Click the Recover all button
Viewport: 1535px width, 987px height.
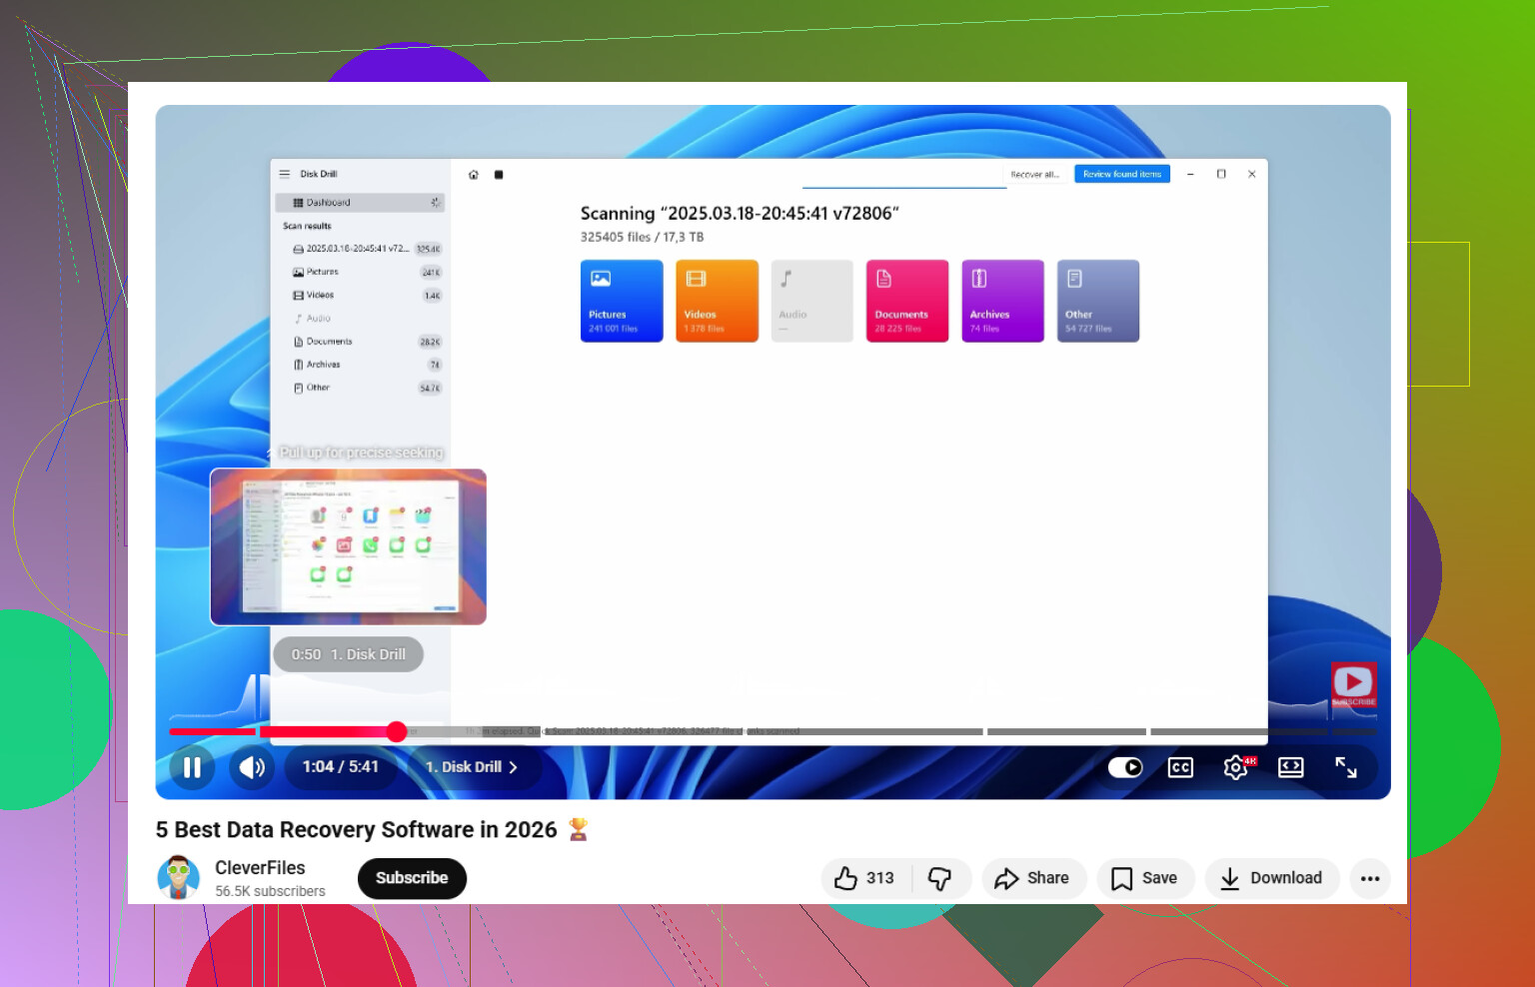tap(1035, 174)
